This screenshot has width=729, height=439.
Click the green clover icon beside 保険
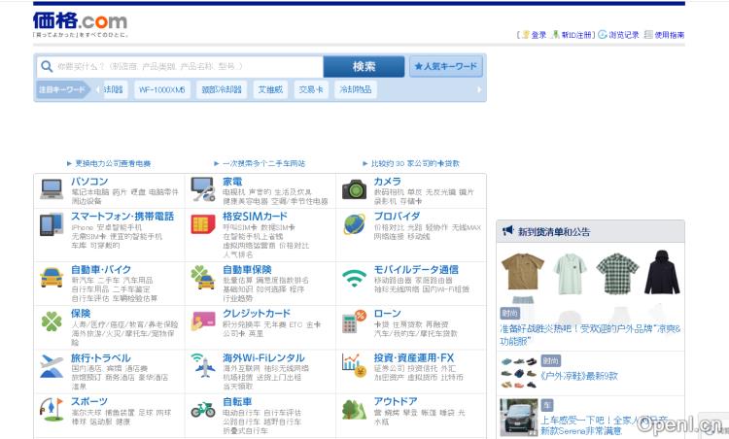(x=52, y=321)
